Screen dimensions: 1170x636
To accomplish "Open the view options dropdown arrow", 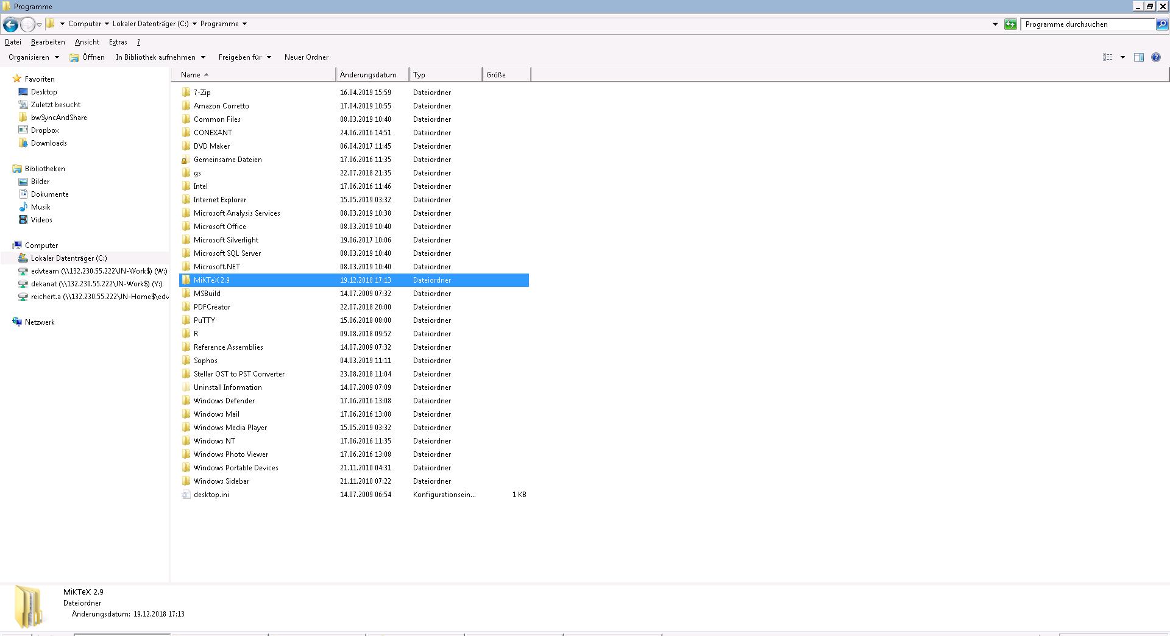I will [x=1122, y=57].
